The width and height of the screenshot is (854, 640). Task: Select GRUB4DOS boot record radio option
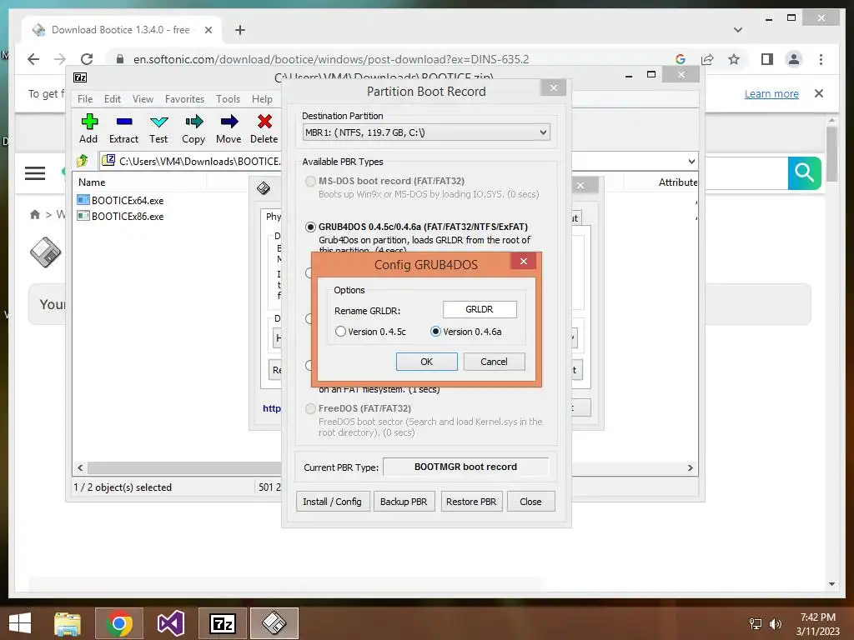pos(310,227)
